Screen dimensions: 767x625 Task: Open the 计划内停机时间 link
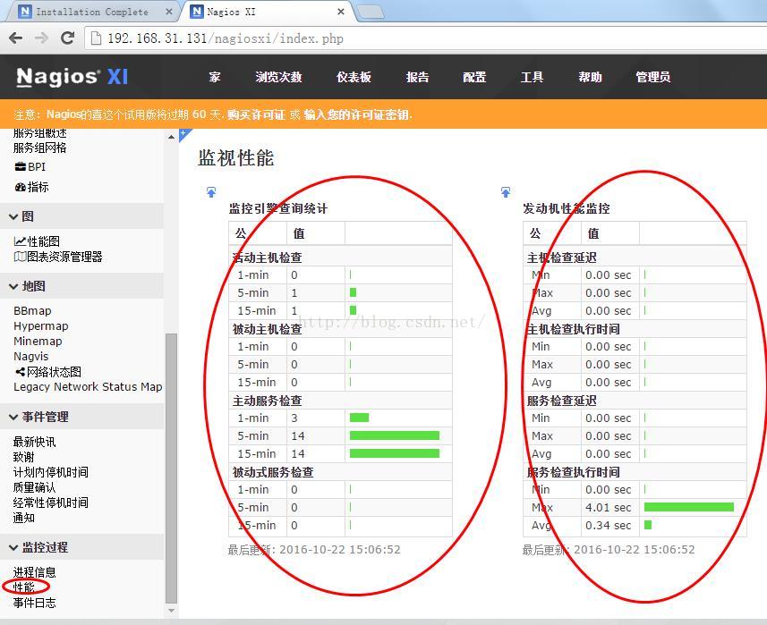point(50,472)
